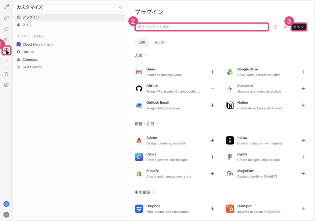Switch to the 個人用 tab
Viewport: 315px width, 221px height.
pos(159,43)
